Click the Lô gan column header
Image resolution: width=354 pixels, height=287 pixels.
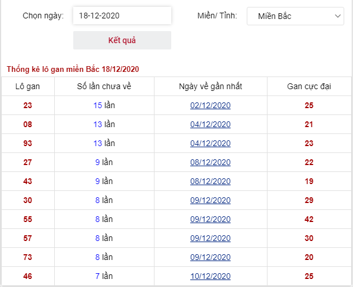pyautogui.click(x=28, y=86)
